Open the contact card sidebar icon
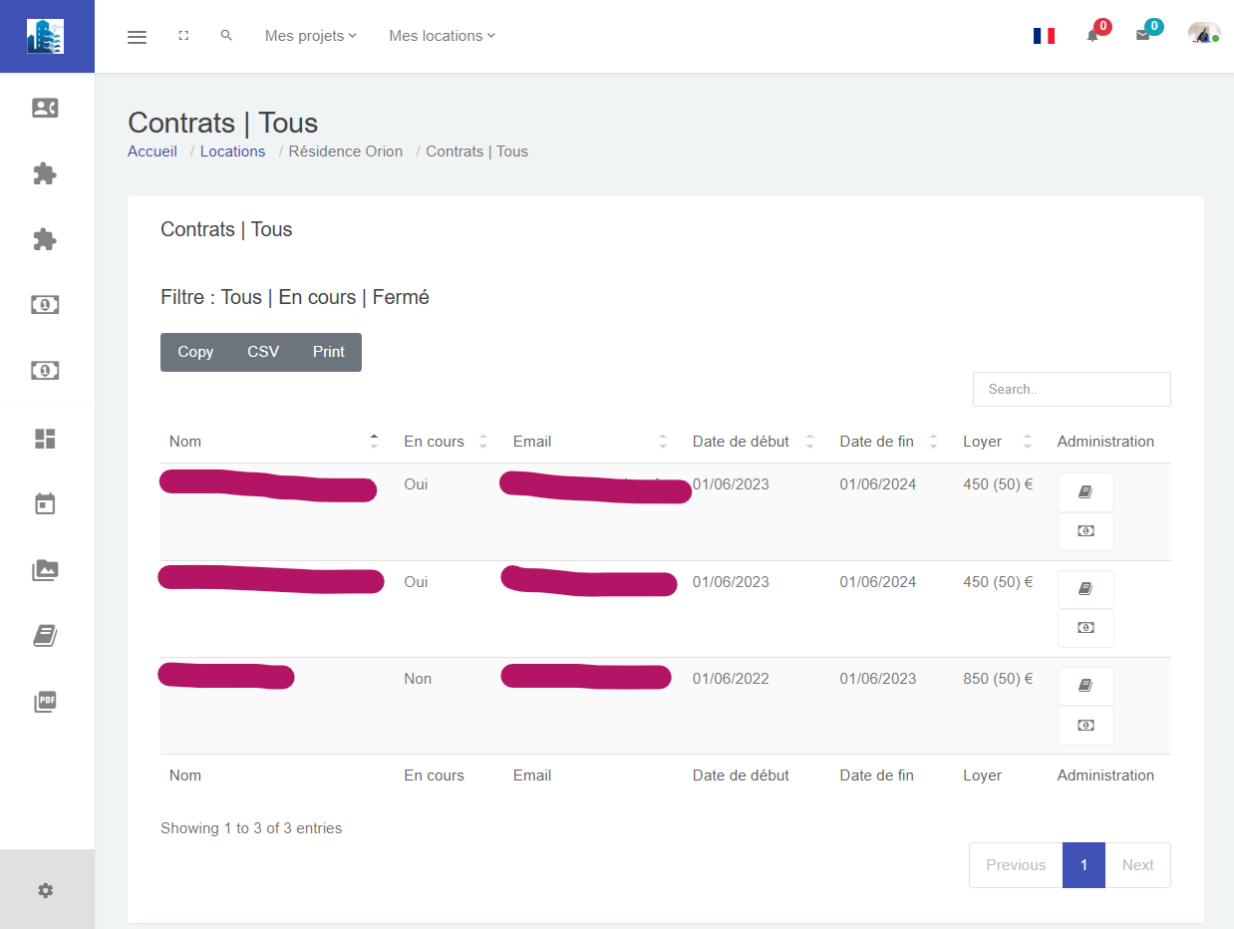Viewport: 1234px width, 929px height. pos(45,109)
